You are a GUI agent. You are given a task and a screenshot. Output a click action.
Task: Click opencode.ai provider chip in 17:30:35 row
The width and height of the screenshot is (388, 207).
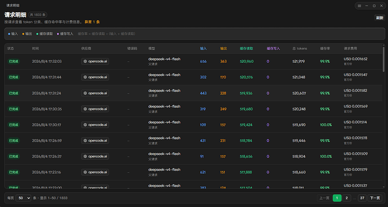click(x=95, y=109)
